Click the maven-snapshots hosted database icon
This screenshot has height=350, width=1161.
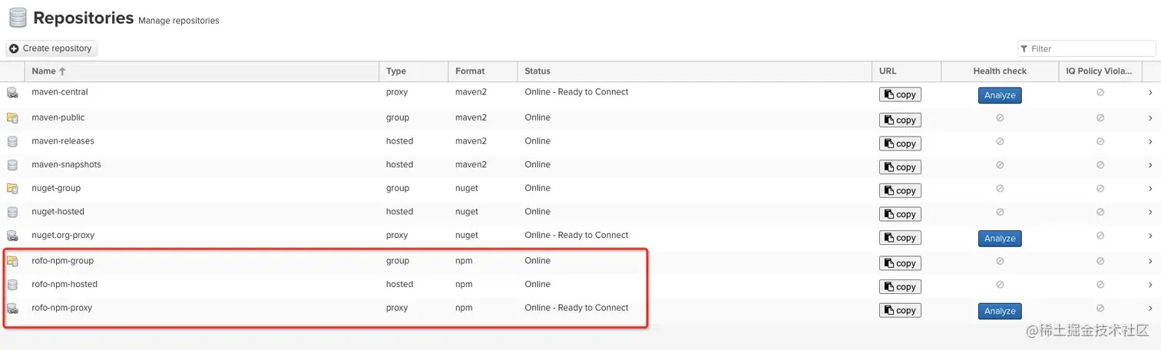click(12, 165)
